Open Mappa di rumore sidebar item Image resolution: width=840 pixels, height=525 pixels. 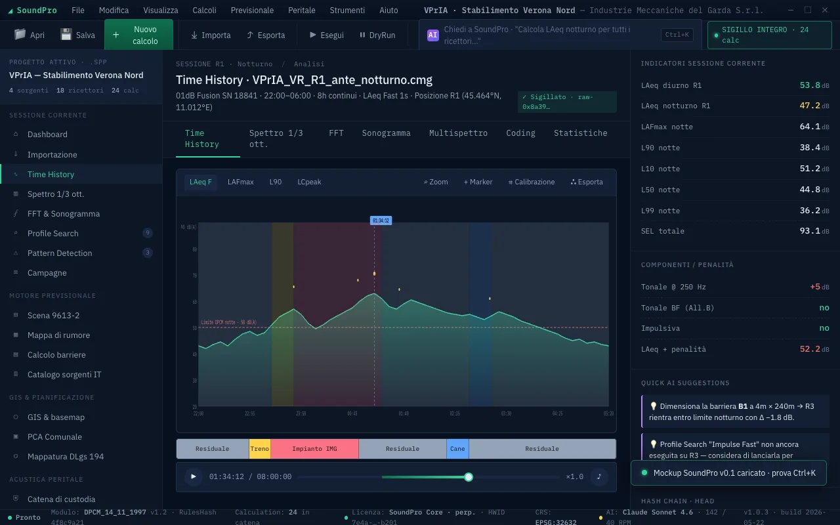81,335
